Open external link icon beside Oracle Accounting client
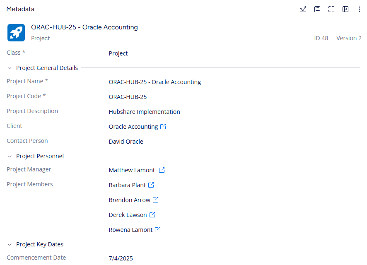The image size is (367, 265). click(163, 127)
